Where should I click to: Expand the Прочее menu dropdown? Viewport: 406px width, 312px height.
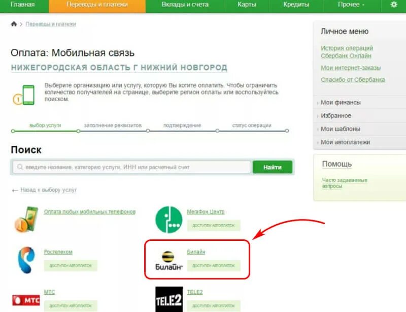click(351, 5)
